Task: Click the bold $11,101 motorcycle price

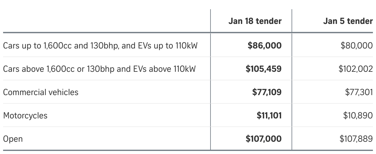Action: pyautogui.click(x=269, y=116)
